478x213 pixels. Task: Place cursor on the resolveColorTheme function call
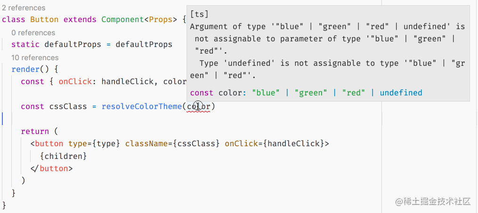click(x=142, y=106)
